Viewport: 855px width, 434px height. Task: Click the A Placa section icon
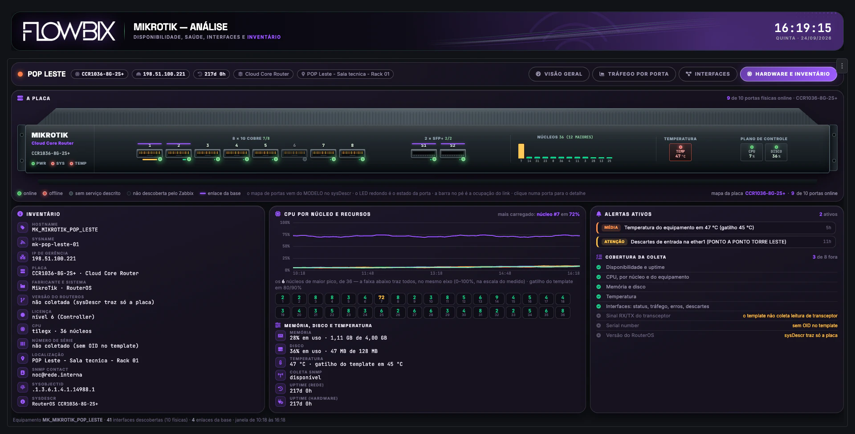tap(20, 98)
